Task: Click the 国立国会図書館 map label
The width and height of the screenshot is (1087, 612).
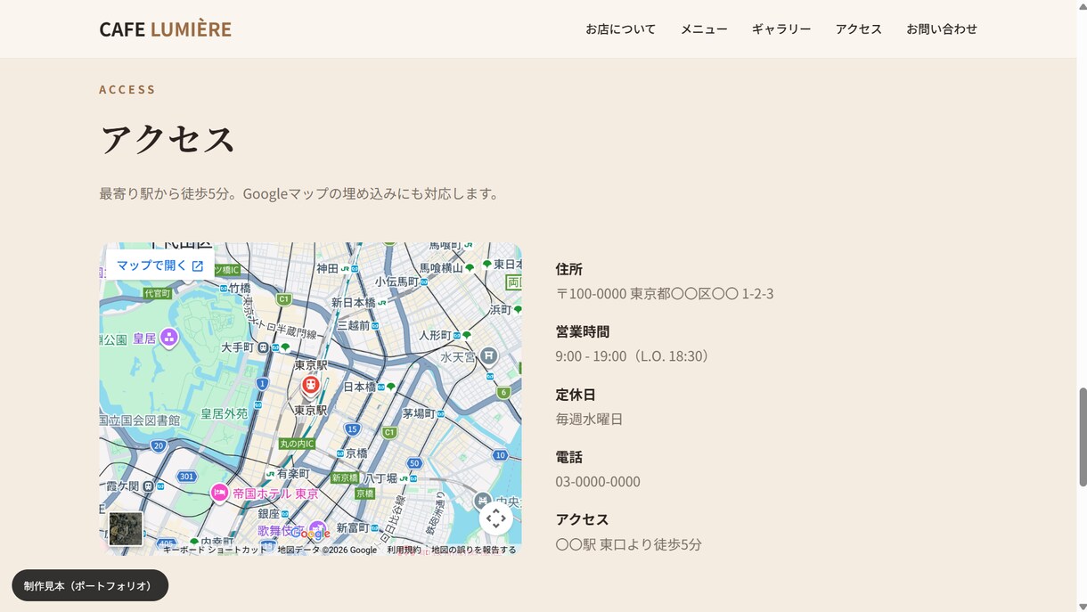Action: pyautogui.click(x=140, y=420)
